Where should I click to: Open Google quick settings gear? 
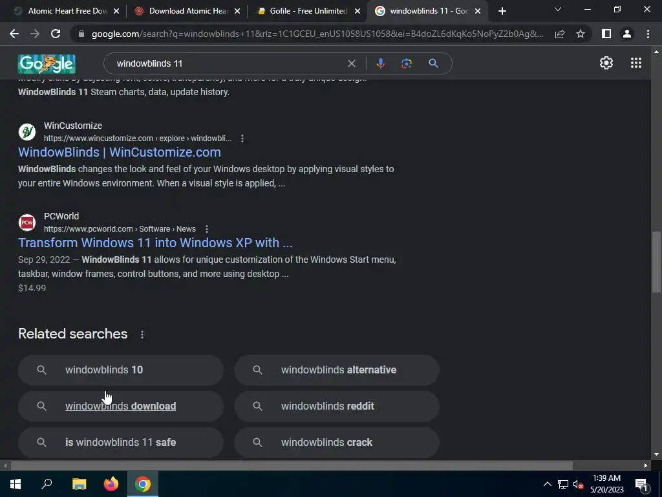pyautogui.click(x=606, y=63)
